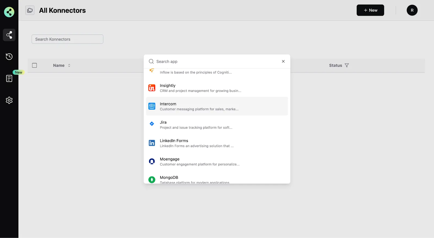This screenshot has height=238, width=434.
Task: Click the New badge in sidebar
Action: pyautogui.click(x=18, y=72)
